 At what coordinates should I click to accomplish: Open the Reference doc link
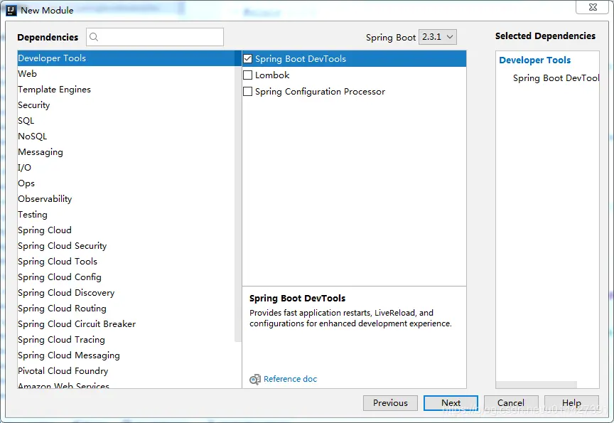click(x=290, y=379)
